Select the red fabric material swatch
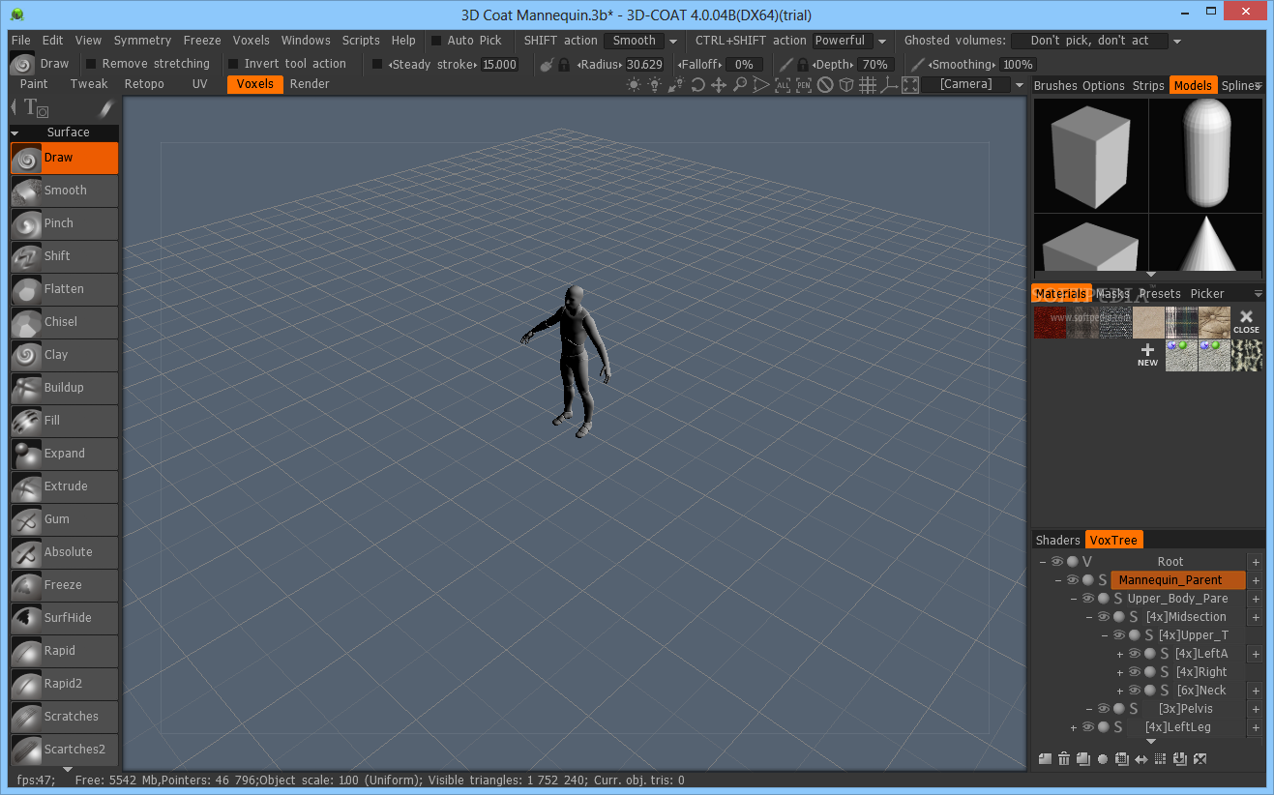Screen dimensions: 1274x795 pyautogui.click(x=1050, y=322)
